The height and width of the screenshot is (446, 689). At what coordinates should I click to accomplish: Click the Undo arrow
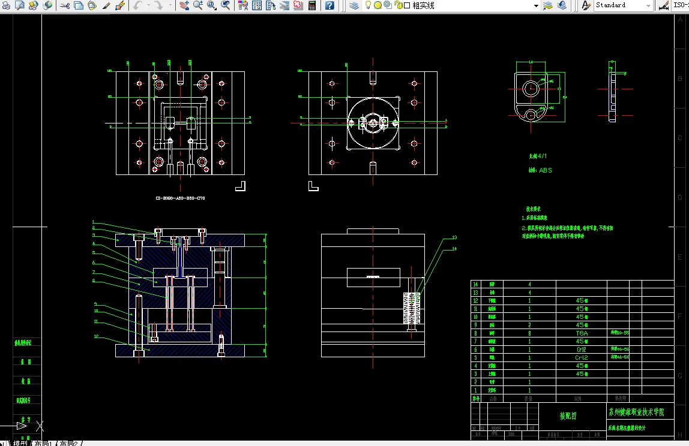tap(137, 5)
